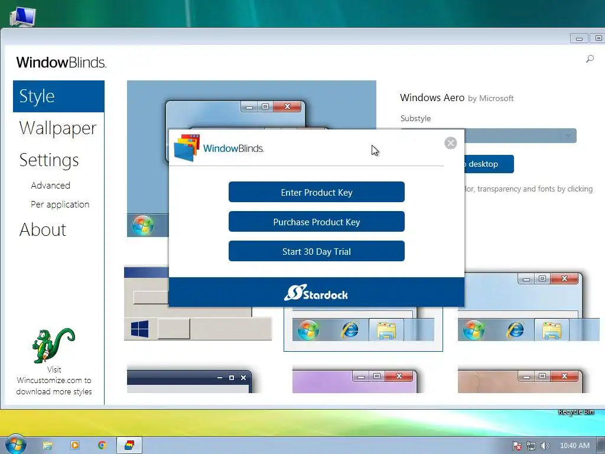Viewport: 605px width, 454px height.
Task: Open Chrome from the taskbar
Action: [102, 445]
